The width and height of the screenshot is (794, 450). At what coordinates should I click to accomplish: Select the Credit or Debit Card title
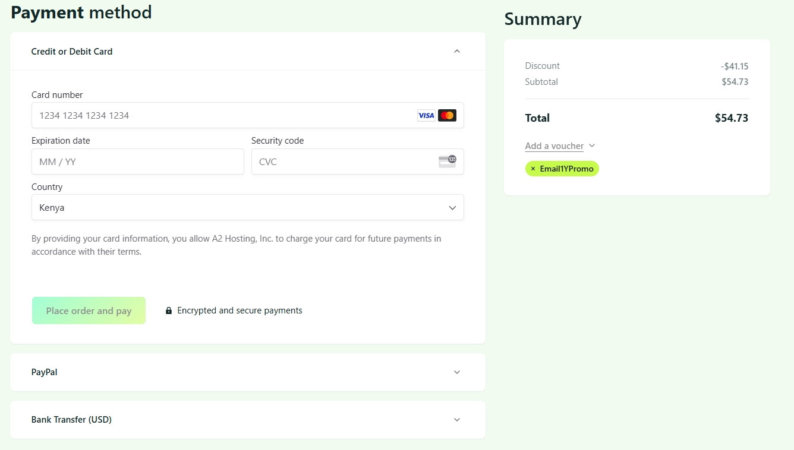(72, 52)
